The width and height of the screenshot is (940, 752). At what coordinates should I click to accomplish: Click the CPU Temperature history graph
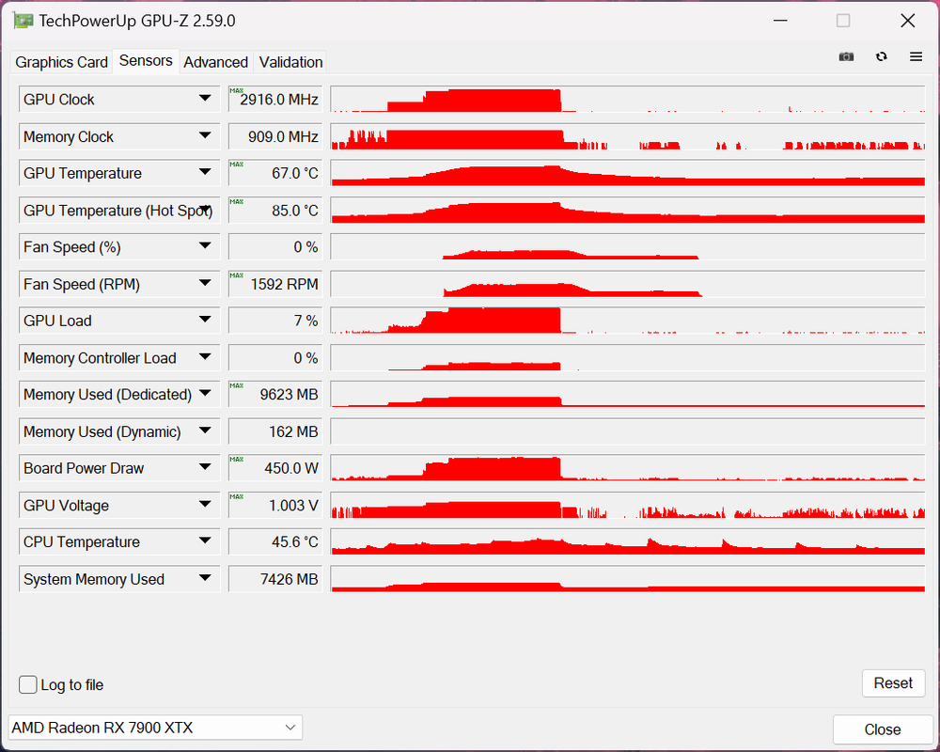click(x=628, y=541)
